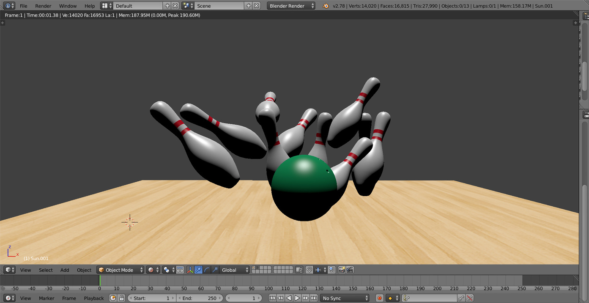The height and width of the screenshot is (303, 589).
Task: Click the OpenGL render image camera icon
Action: pos(342,270)
